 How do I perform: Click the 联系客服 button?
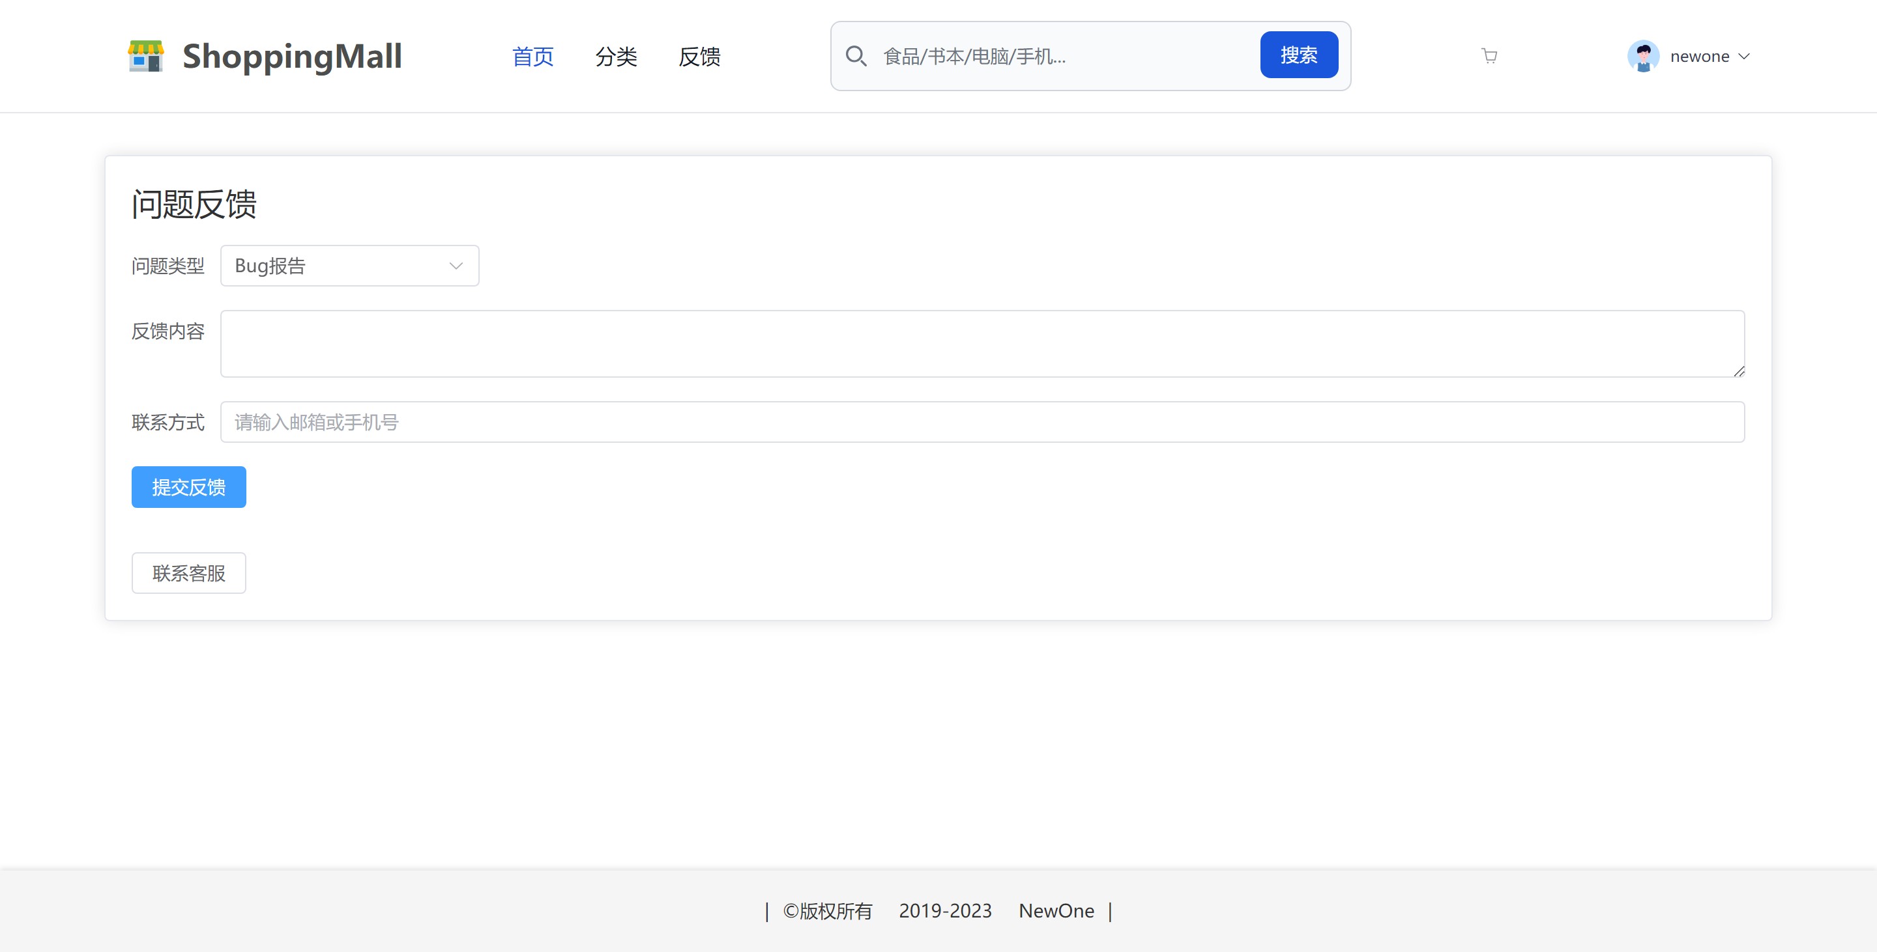pyautogui.click(x=189, y=573)
